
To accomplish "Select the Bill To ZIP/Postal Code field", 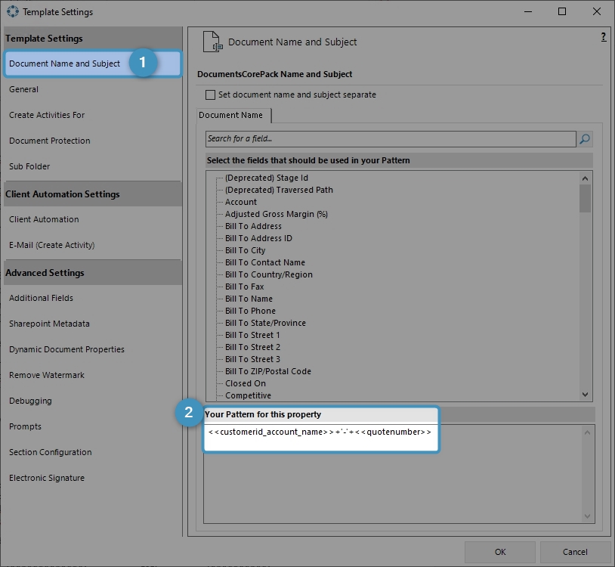I will pos(268,372).
